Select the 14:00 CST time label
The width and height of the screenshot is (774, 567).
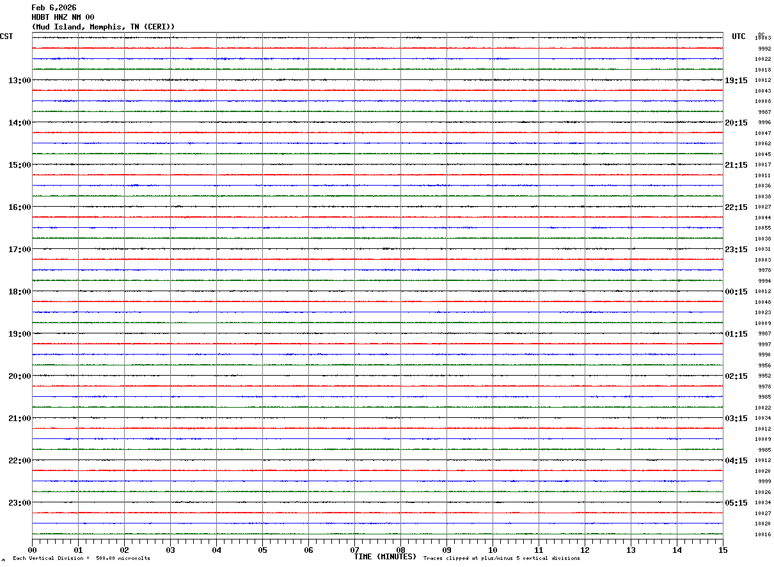(20, 123)
